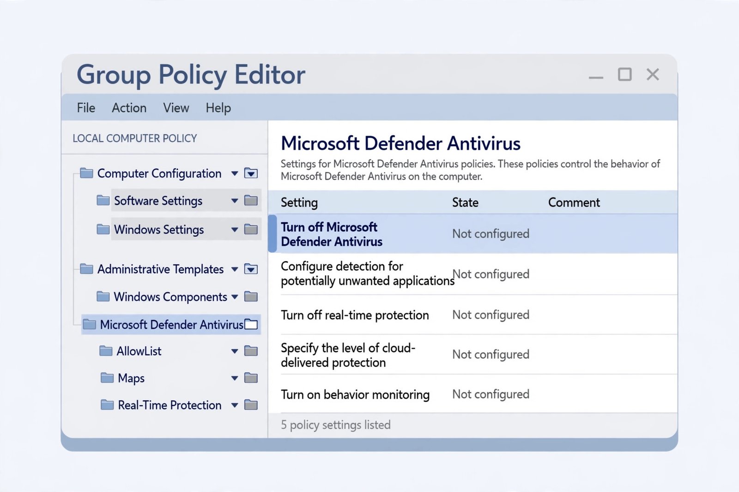This screenshot has width=739, height=492.
Task: Expand the Maps arrow
Action: pyautogui.click(x=235, y=379)
